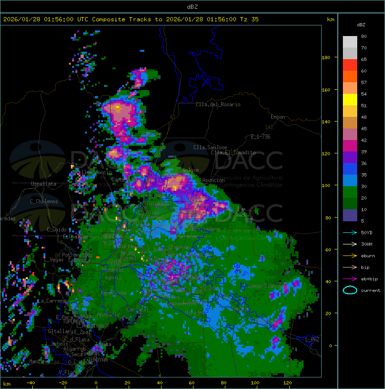Click the 'Anchoris' map label
The height and width of the screenshot is (389, 385).
coord(108,315)
